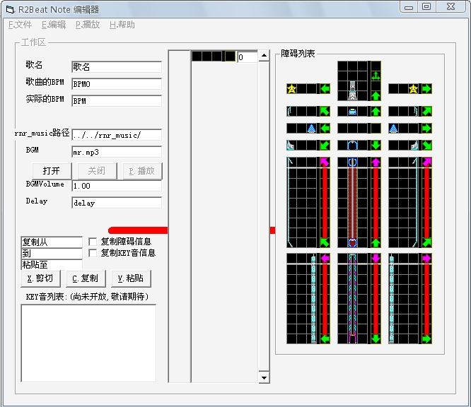Click the X.剪切 button
The width and height of the screenshot is (471, 407).
pos(40,278)
